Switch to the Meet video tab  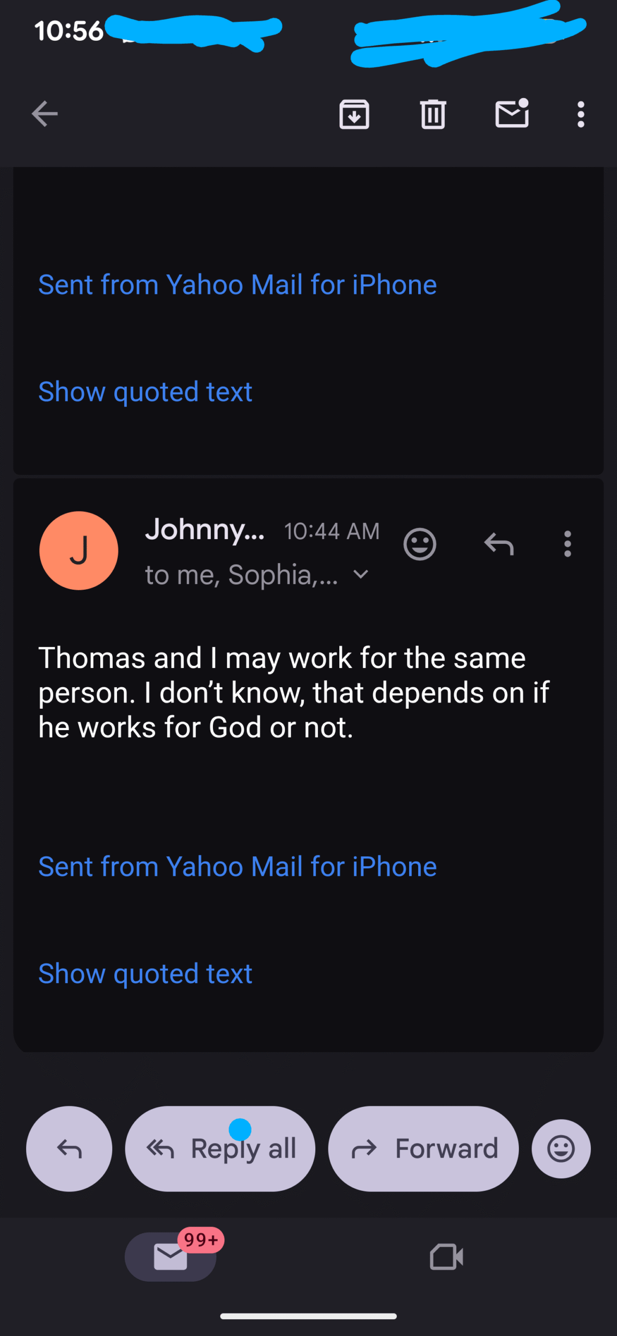click(446, 1257)
